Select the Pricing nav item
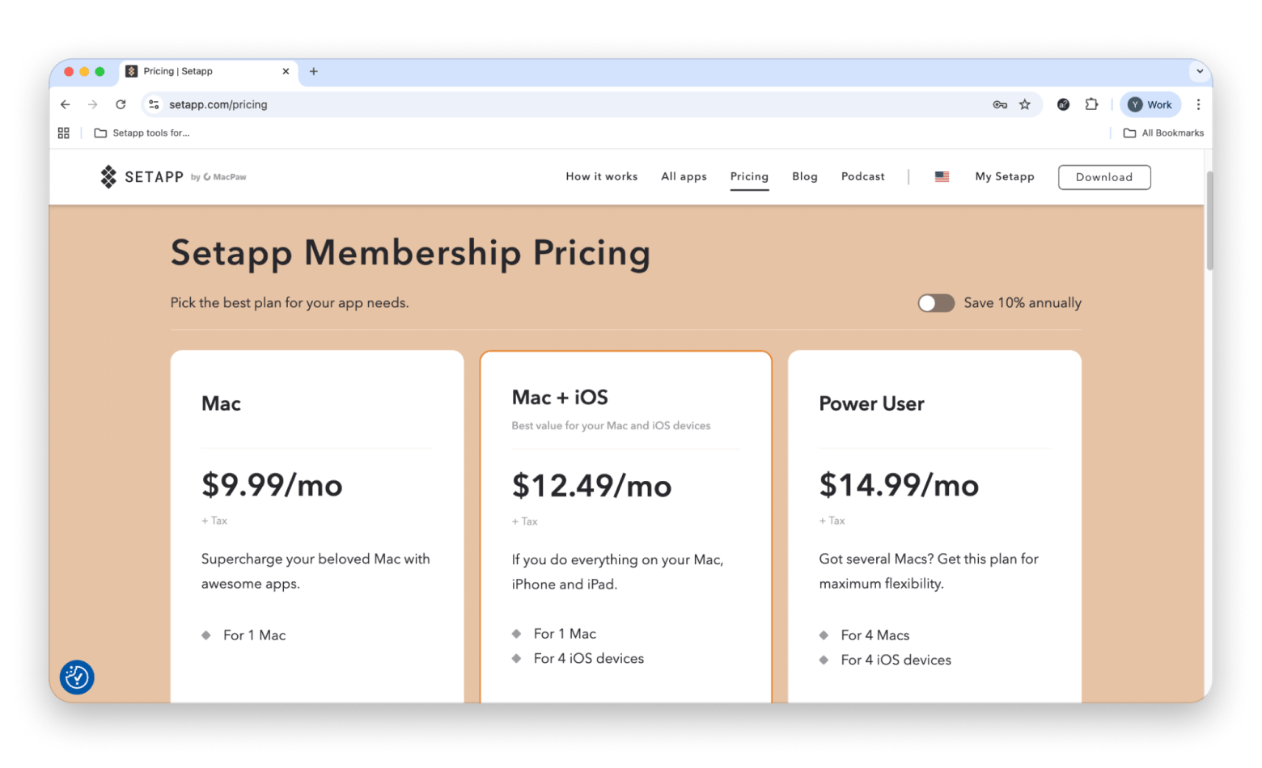 (749, 176)
